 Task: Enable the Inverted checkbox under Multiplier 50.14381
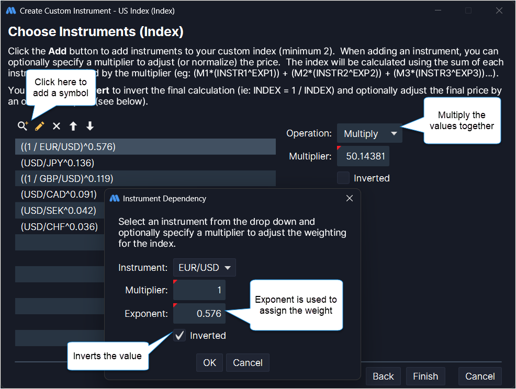343,178
